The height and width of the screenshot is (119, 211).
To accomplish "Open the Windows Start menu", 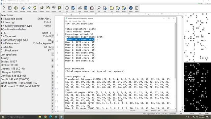I will (x=3, y=117).
